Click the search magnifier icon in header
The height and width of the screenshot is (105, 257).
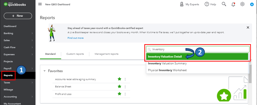(x=224, y=4)
